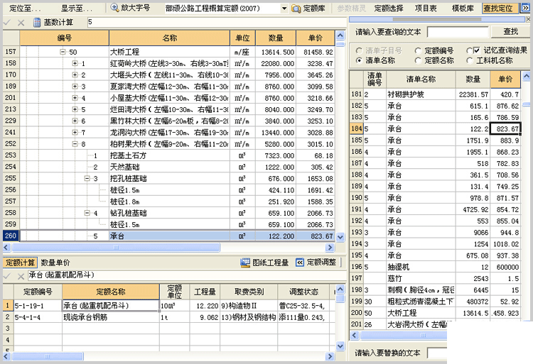Click the 请输入要查询的文本 input field
Image resolution: width=533 pixels, height=364 pixels.
tap(458, 32)
